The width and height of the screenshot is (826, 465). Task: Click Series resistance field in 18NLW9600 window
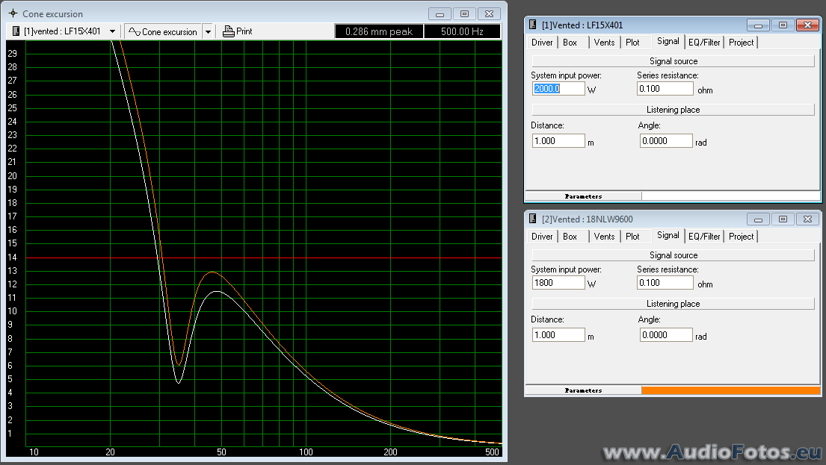[x=665, y=283]
